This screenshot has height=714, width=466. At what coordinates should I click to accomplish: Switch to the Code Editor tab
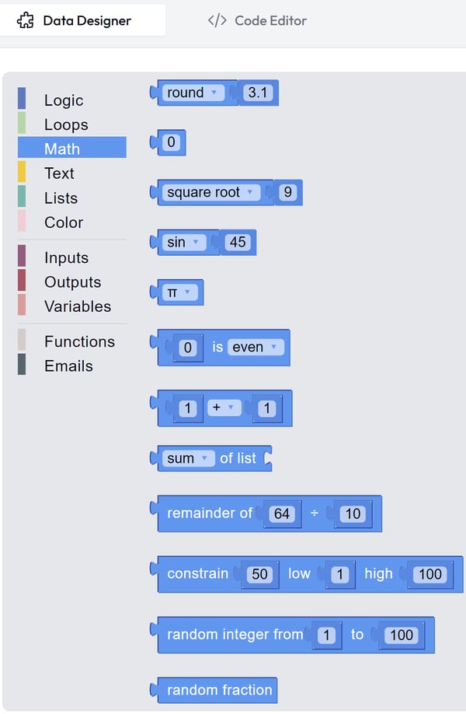click(x=257, y=20)
